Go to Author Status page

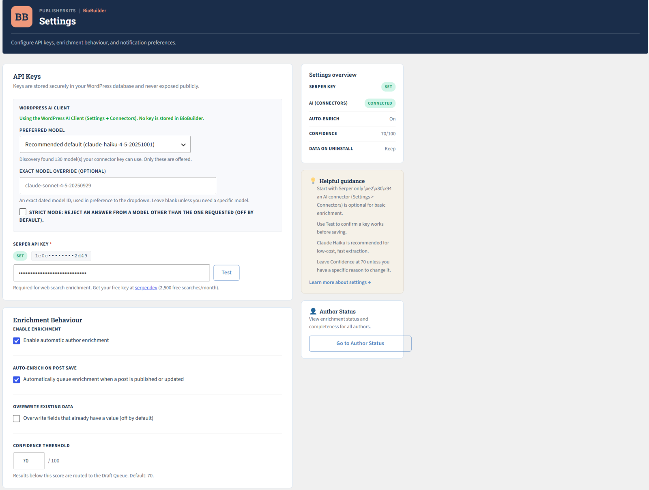click(x=360, y=343)
